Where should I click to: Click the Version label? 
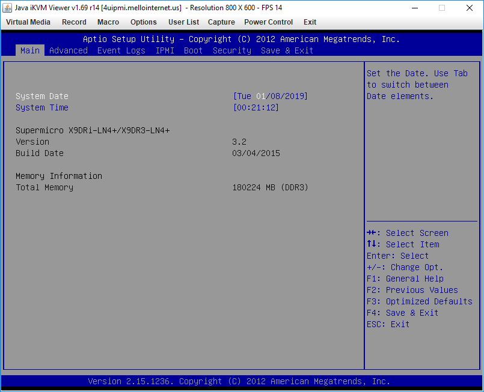click(x=32, y=142)
